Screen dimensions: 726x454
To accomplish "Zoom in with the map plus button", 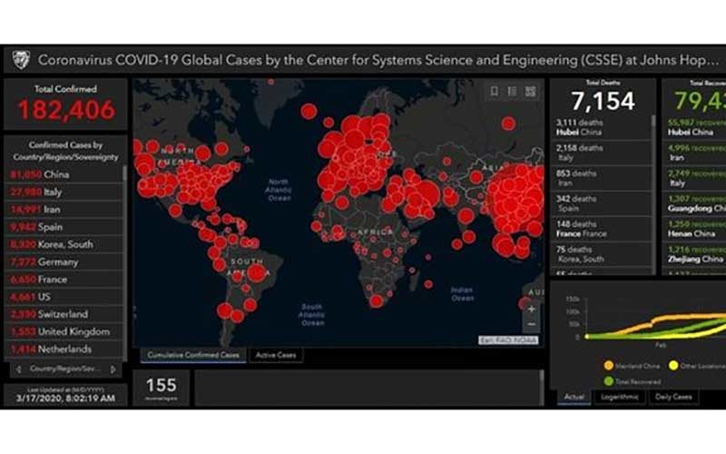I will coord(532,309).
